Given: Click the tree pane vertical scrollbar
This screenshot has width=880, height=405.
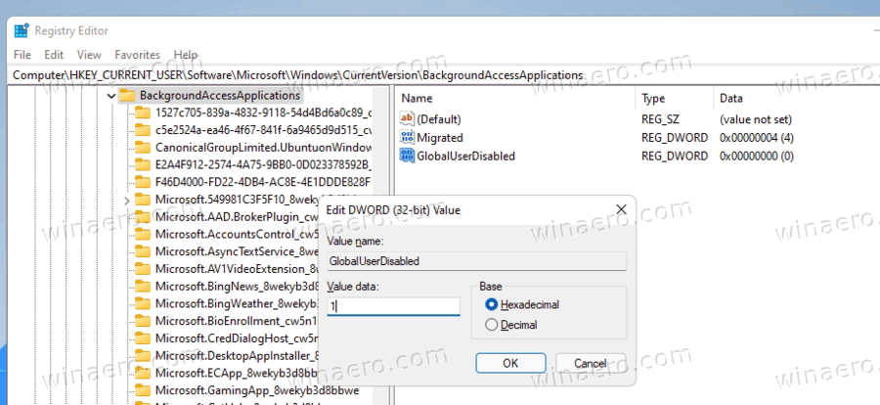Looking at the screenshot, I should pyautogui.click(x=381, y=247).
